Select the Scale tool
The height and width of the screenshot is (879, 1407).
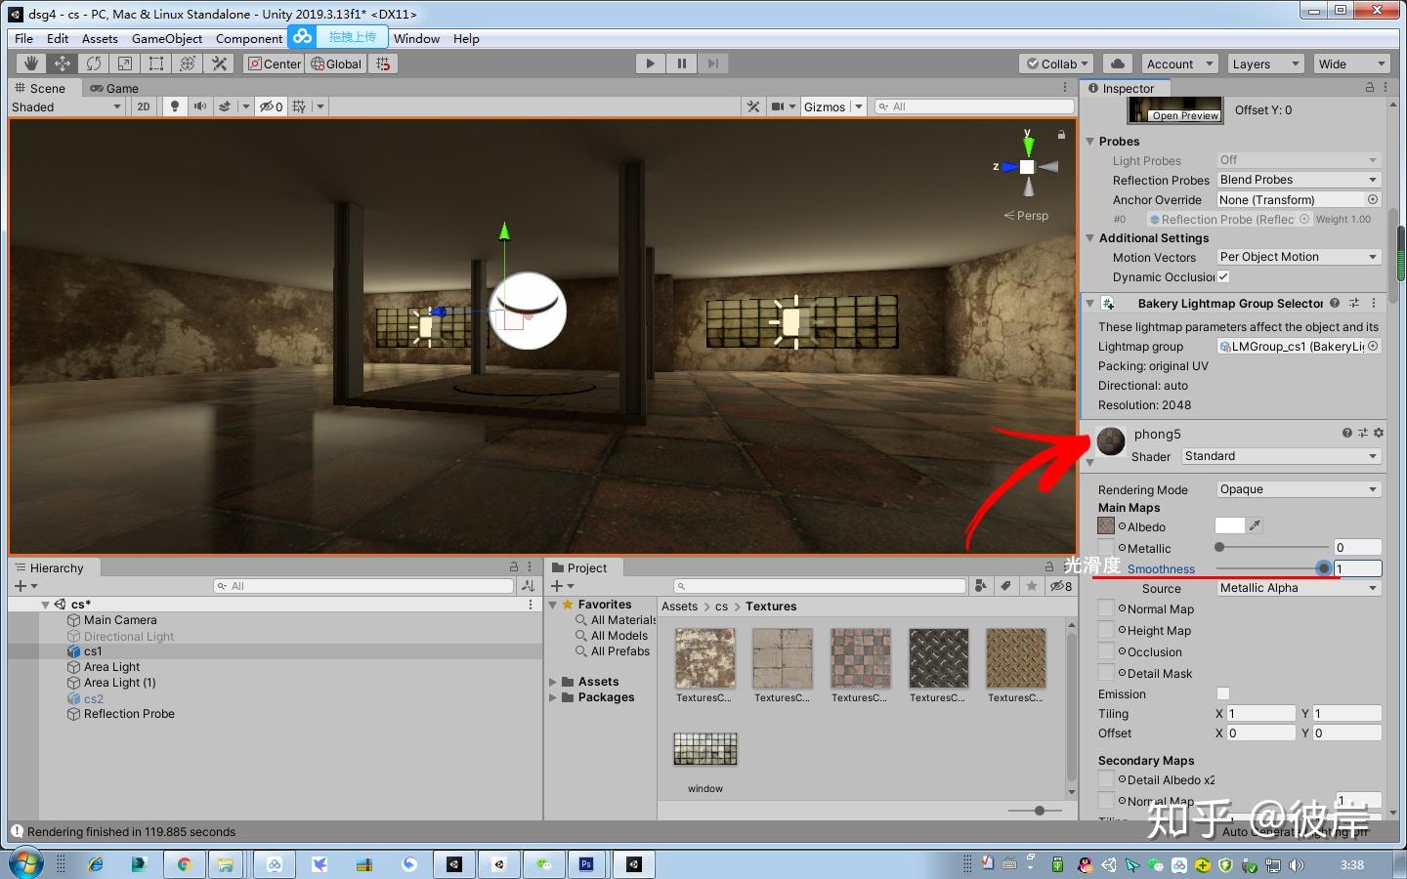pos(125,63)
